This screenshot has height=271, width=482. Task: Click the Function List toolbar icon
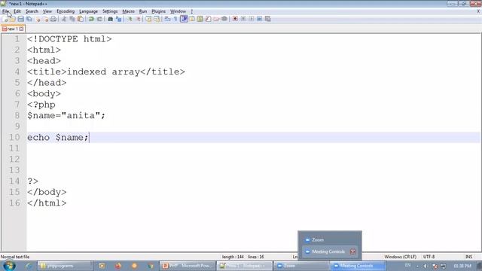(208, 19)
